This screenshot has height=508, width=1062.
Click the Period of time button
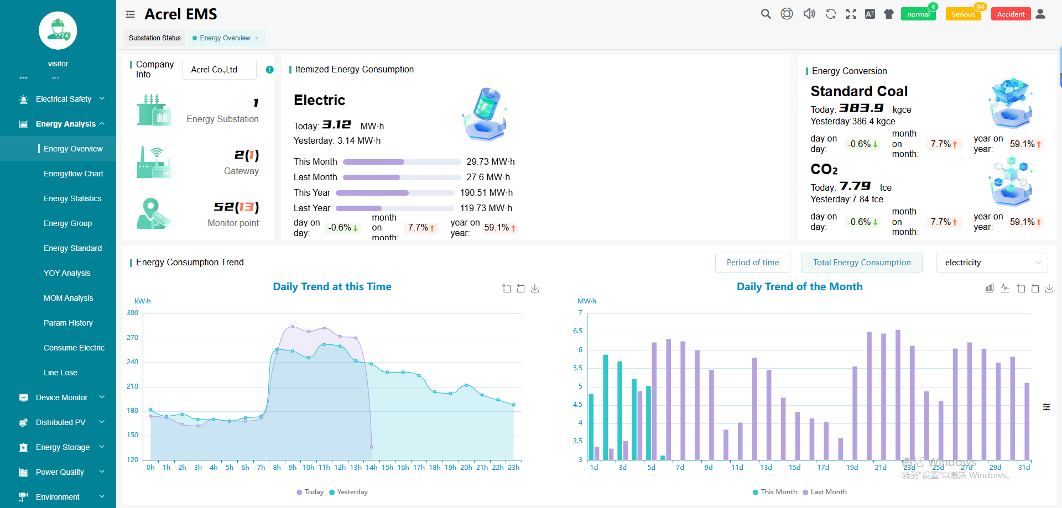[752, 263]
